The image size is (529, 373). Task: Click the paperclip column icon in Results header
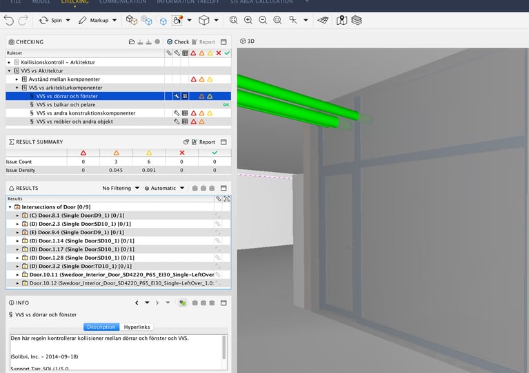[x=218, y=199]
